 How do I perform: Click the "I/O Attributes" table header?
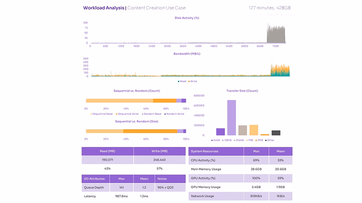coord(95,179)
